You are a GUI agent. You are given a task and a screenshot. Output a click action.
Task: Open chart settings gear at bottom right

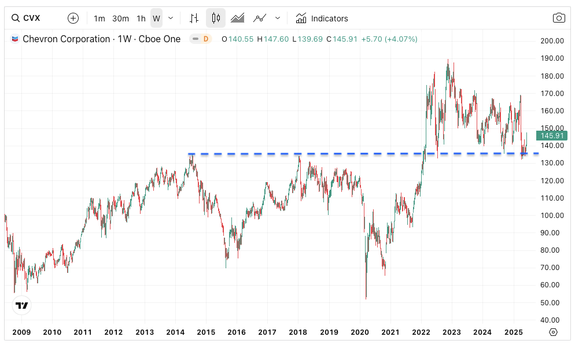(x=553, y=332)
